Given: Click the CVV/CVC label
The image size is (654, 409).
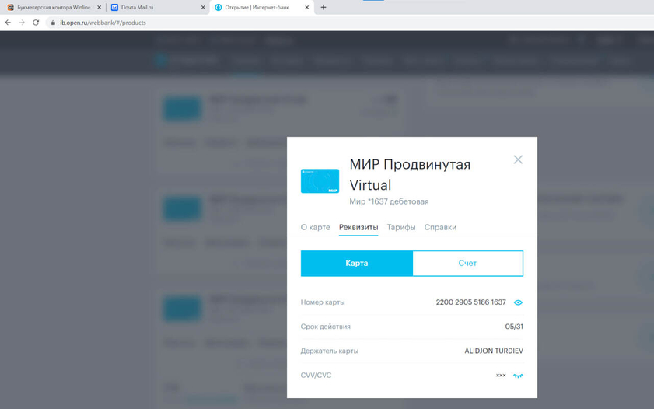Looking at the screenshot, I should click(x=316, y=376).
